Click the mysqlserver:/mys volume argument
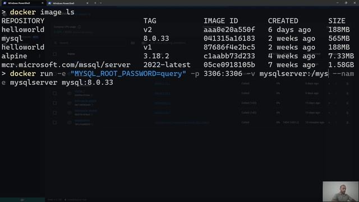Image resolution: width=359 pixels, height=202 pixels. pyautogui.click(x=294, y=74)
